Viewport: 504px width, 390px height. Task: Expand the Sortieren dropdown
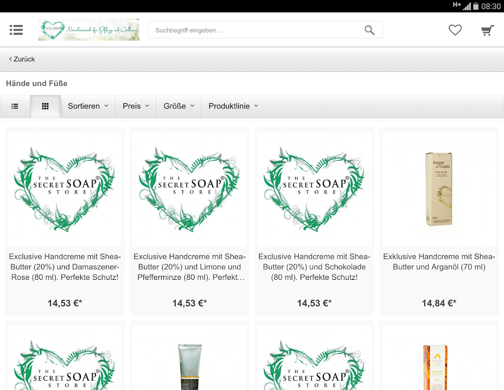(x=88, y=106)
